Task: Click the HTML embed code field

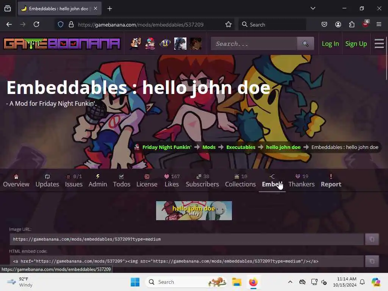Action: coord(187,261)
